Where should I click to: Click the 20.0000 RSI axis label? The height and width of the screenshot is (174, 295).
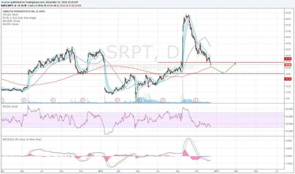click(x=289, y=131)
